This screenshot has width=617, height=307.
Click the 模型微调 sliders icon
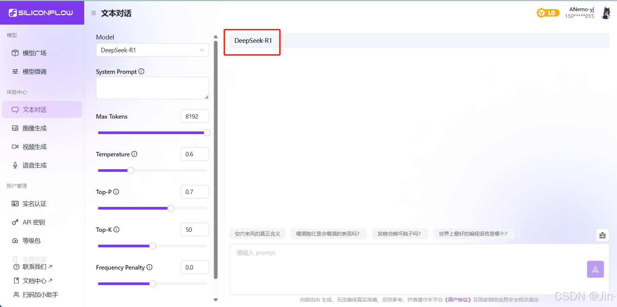click(x=15, y=71)
